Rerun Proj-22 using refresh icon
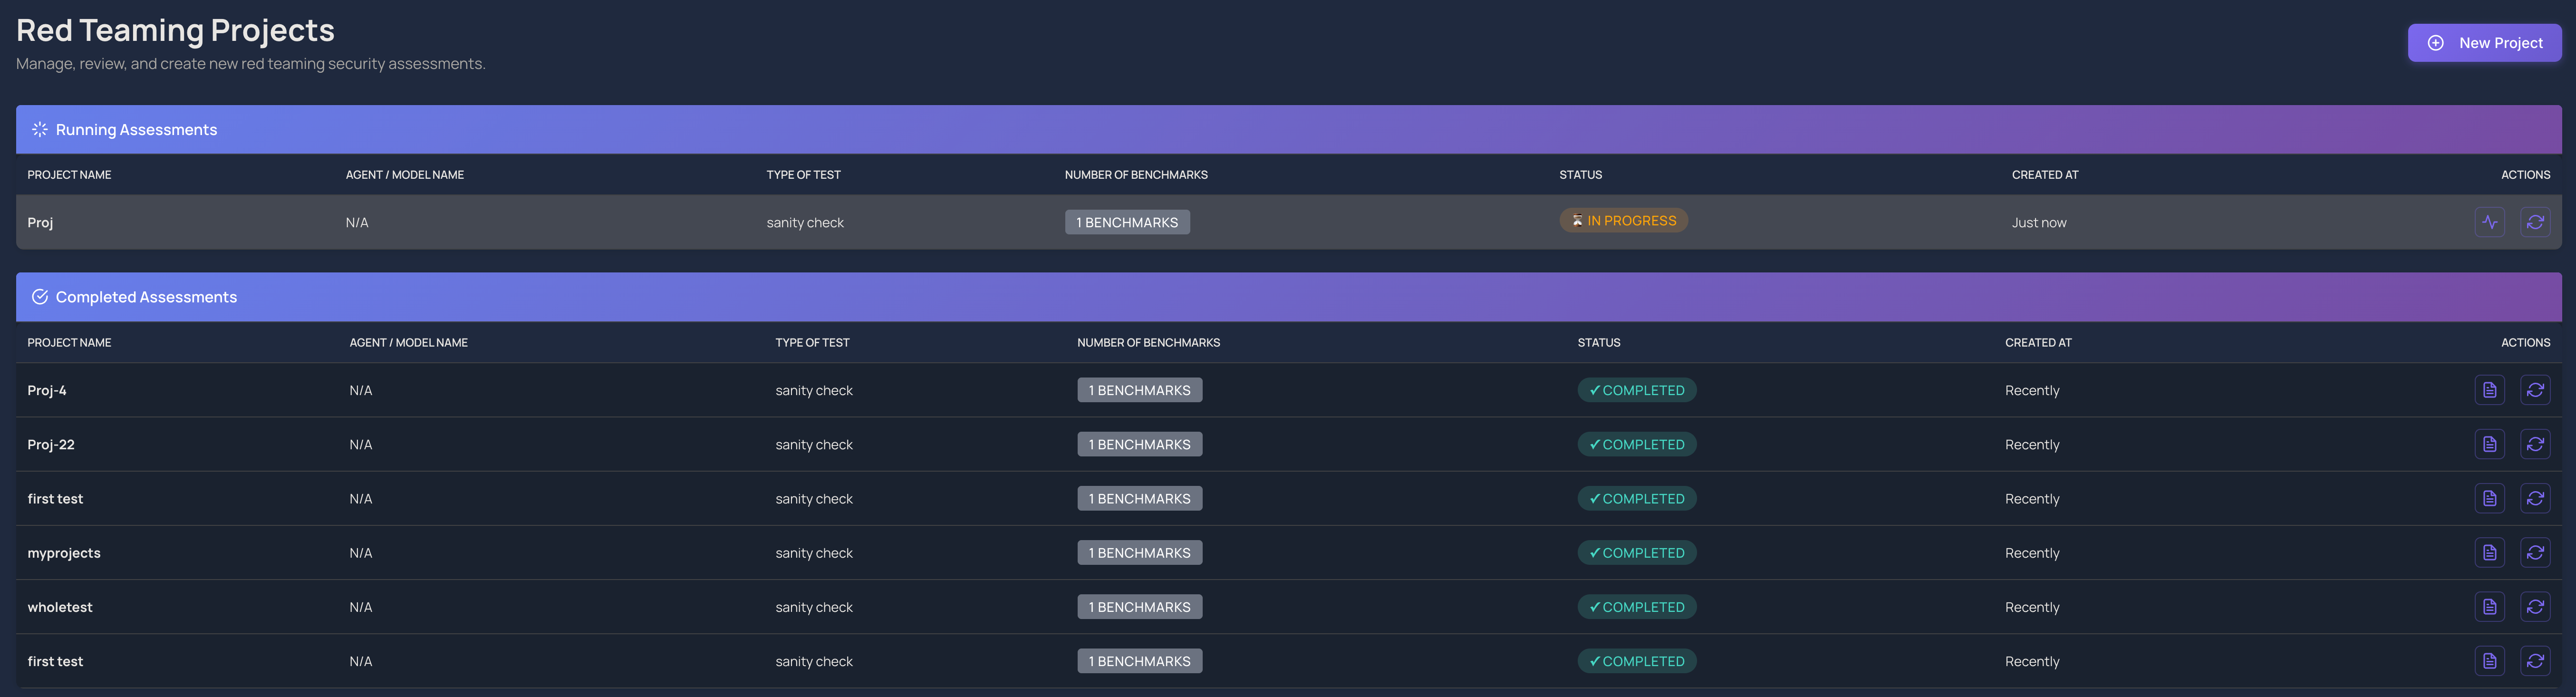 [2534, 444]
